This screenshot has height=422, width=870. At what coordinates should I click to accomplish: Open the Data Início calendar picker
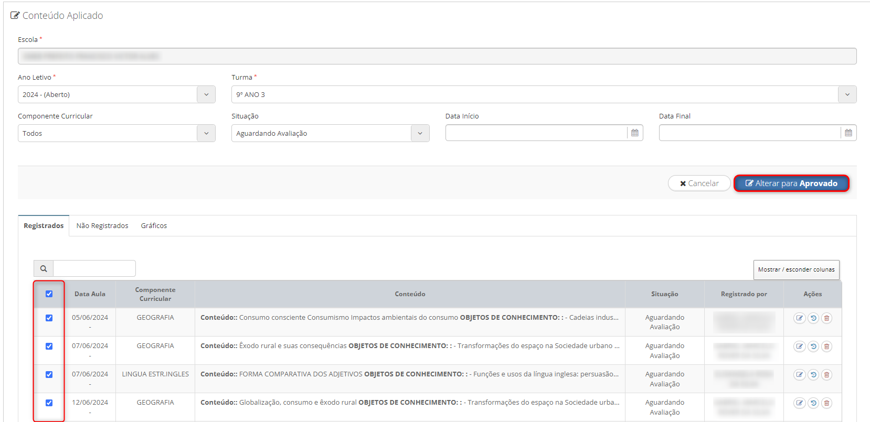point(635,133)
